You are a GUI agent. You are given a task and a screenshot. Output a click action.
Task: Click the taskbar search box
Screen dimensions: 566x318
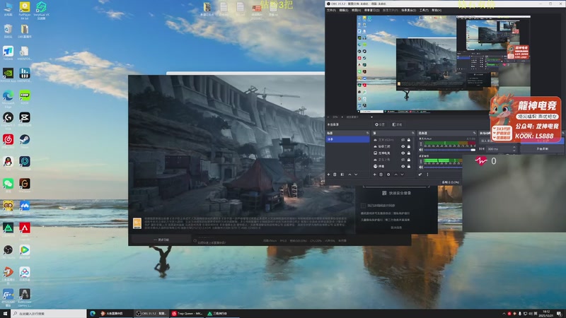(x=48, y=314)
